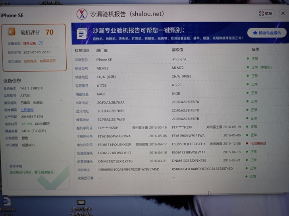Open the 运动的描述 desktop file icon
The width and height of the screenshot is (289, 216).
[x=81, y=203]
